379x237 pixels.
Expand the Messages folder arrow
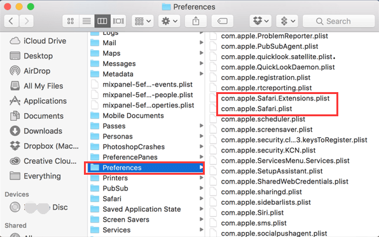(201, 64)
